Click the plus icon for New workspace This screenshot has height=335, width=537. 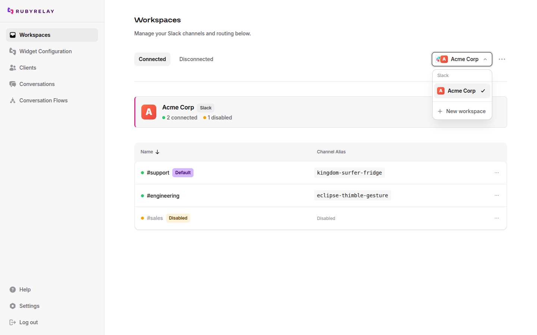(x=440, y=111)
